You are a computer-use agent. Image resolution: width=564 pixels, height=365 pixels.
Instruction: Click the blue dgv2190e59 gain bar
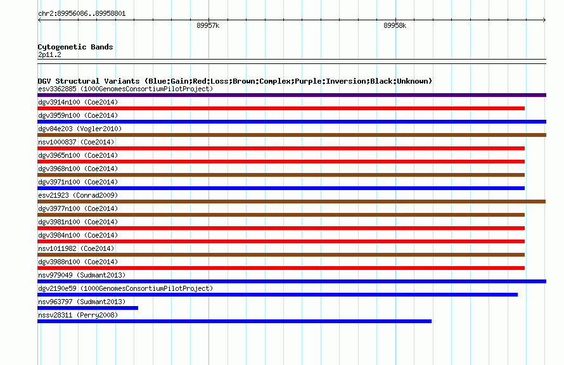coord(278,295)
